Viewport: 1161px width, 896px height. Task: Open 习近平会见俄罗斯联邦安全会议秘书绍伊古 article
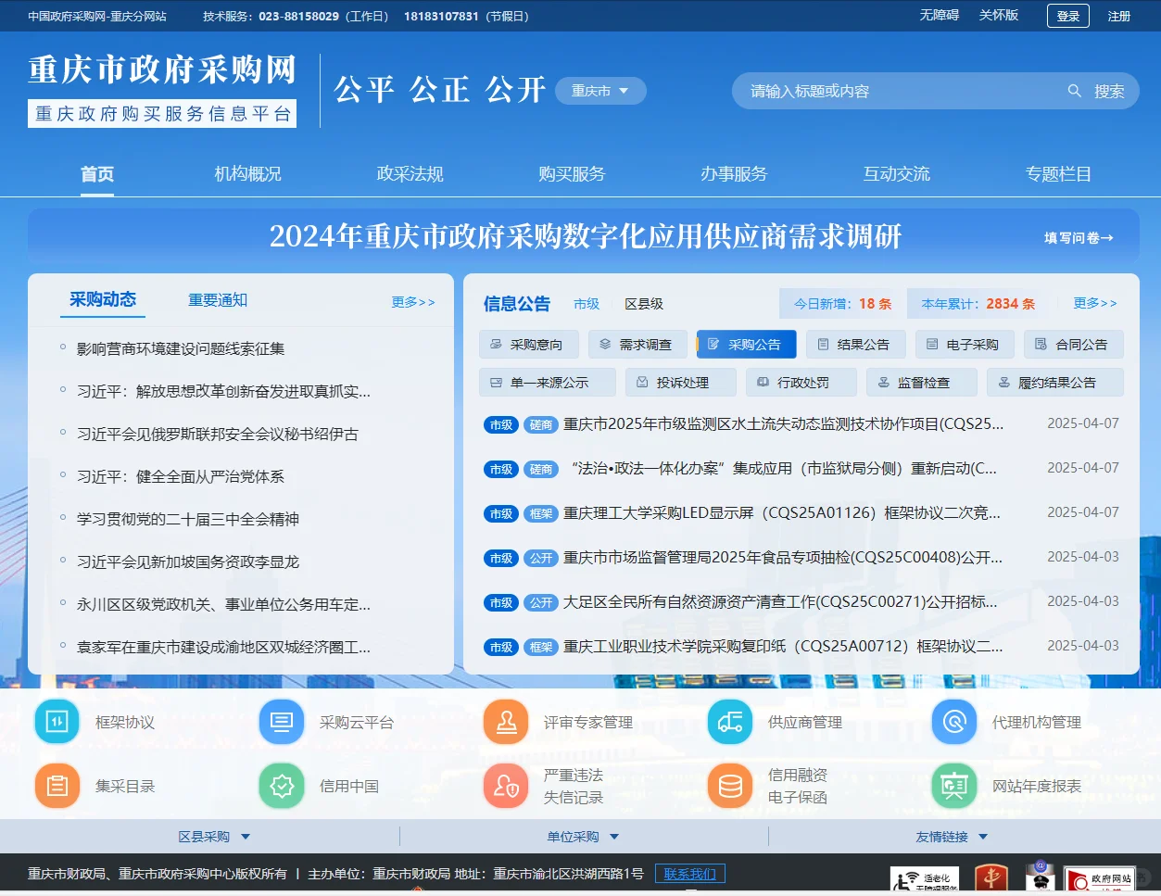click(x=218, y=434)
